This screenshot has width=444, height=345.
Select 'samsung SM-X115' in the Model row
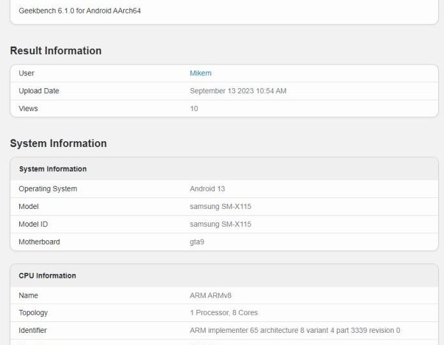(x=220, y=206)
